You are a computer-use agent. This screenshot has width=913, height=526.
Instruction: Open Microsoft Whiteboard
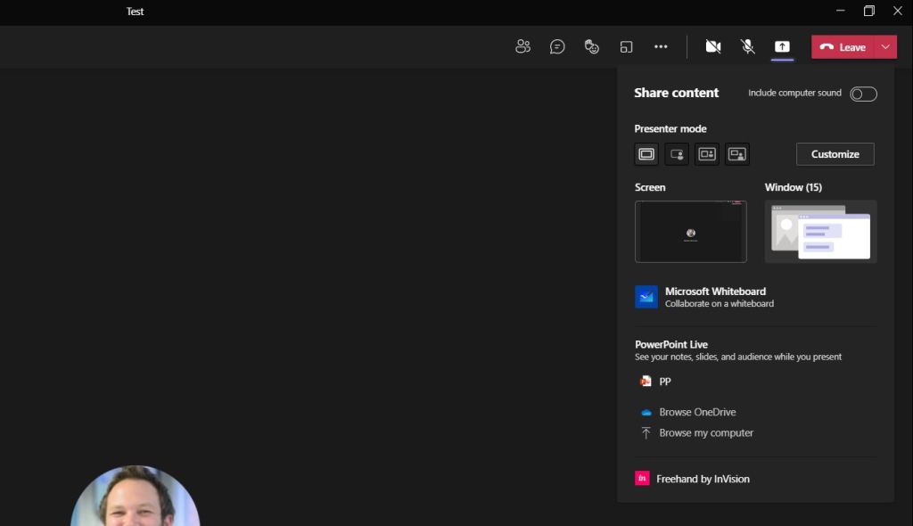[x=714, y=297]
